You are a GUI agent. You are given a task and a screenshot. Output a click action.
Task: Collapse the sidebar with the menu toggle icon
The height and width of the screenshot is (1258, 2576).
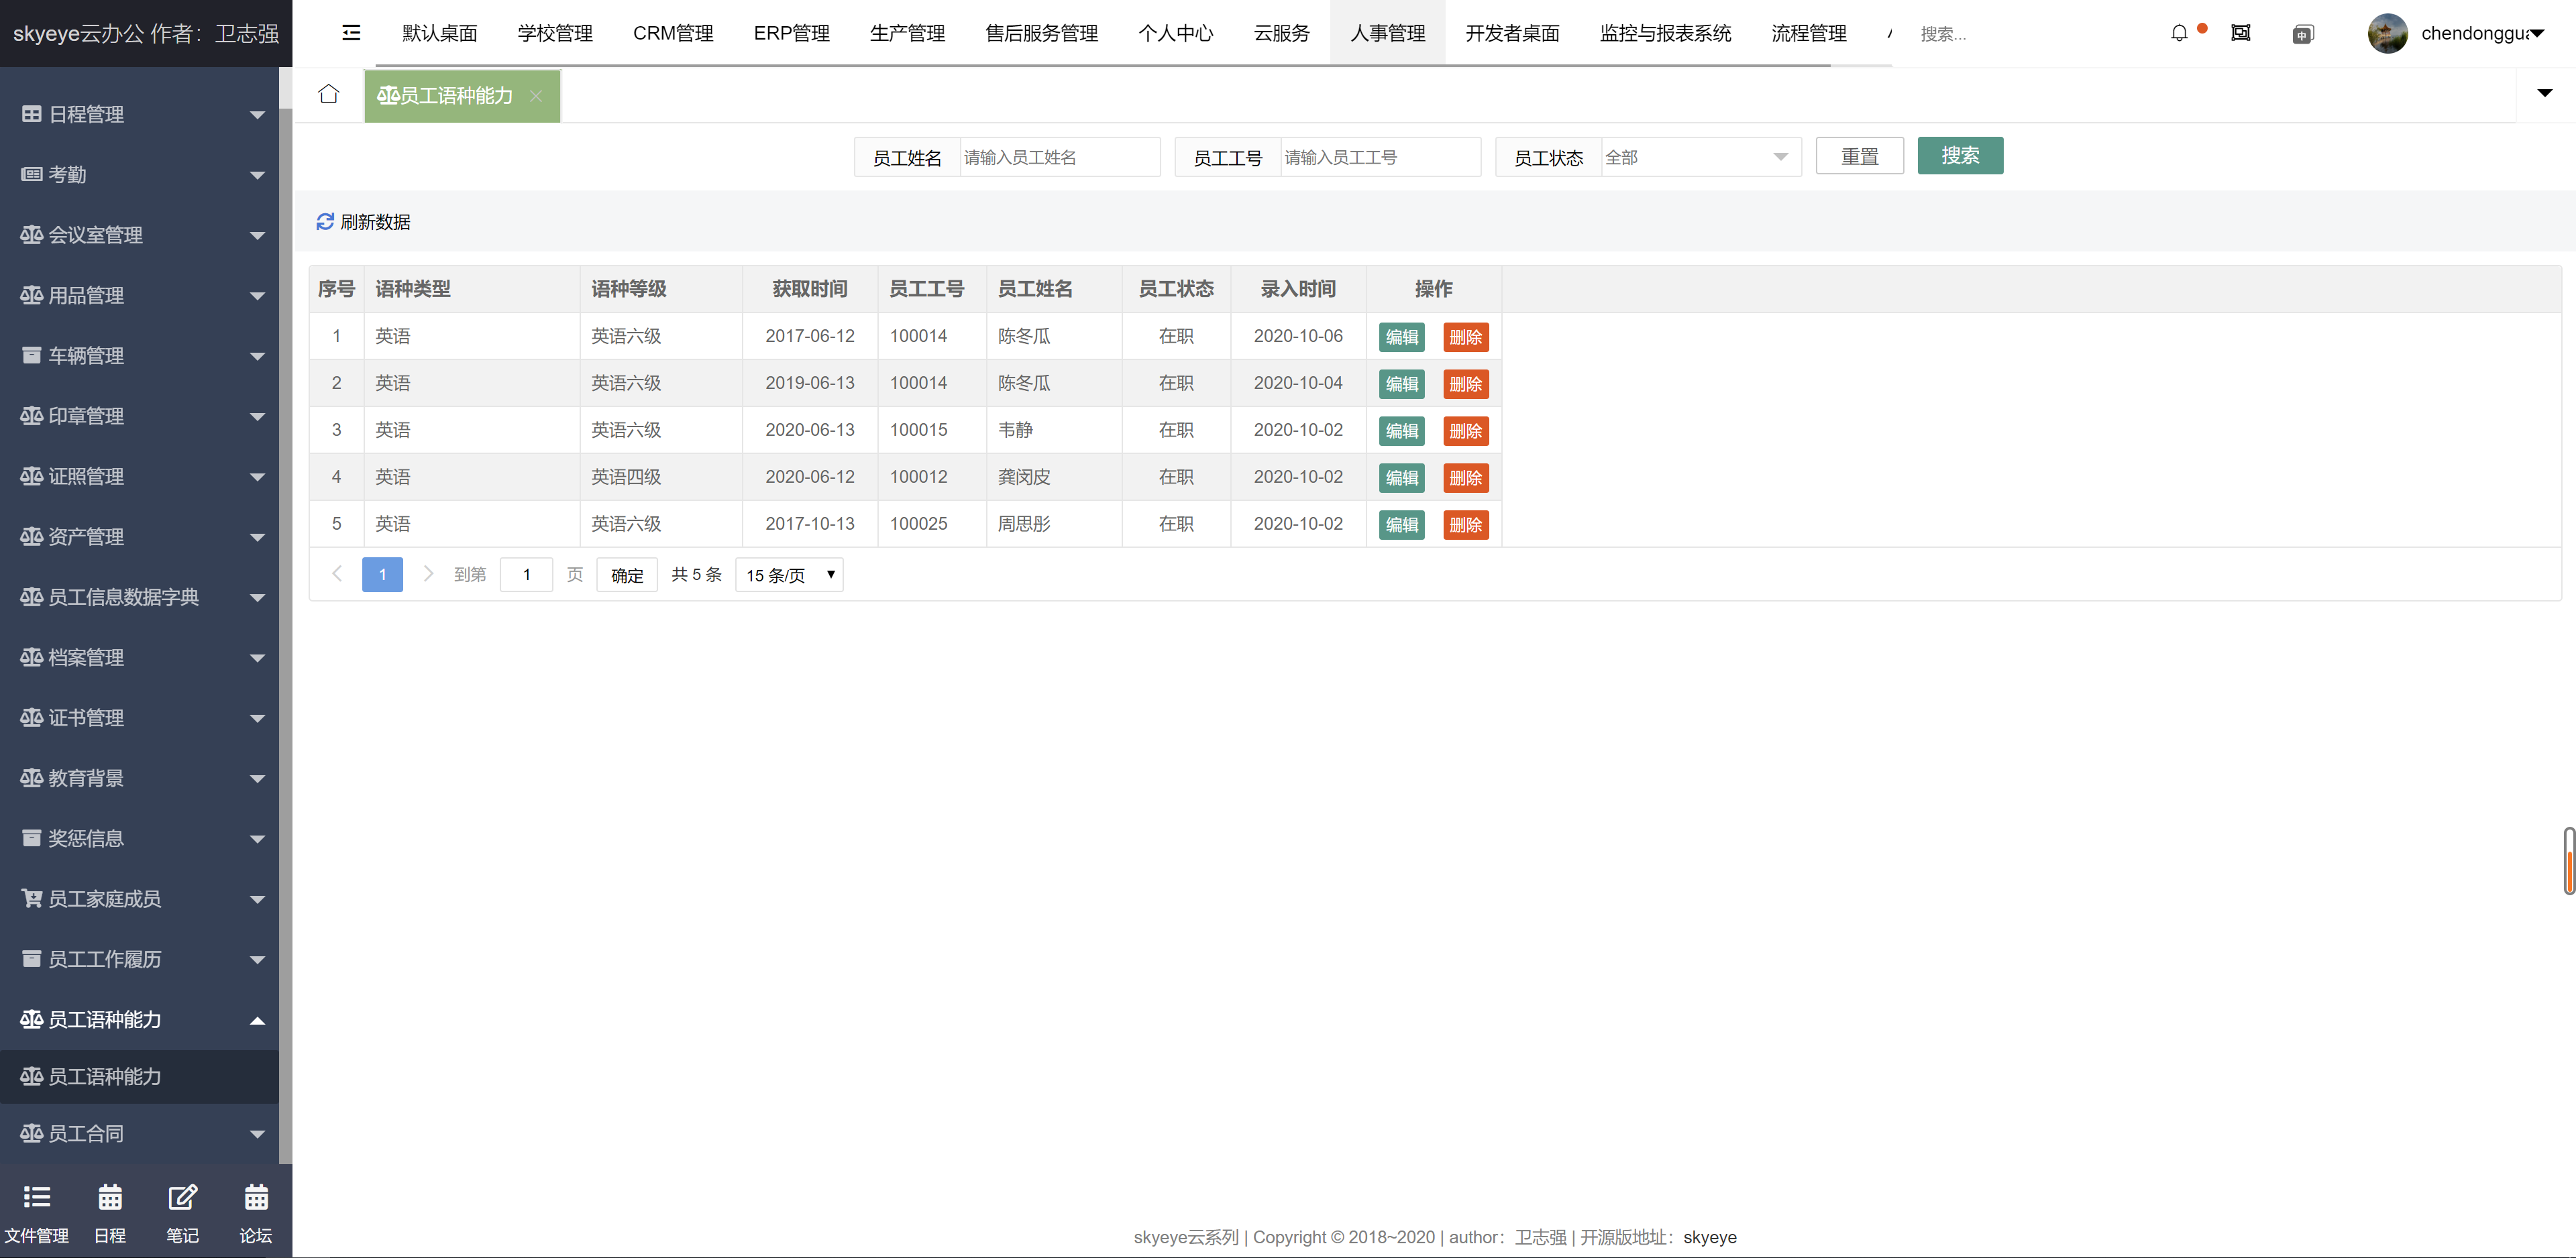[351, 33]
